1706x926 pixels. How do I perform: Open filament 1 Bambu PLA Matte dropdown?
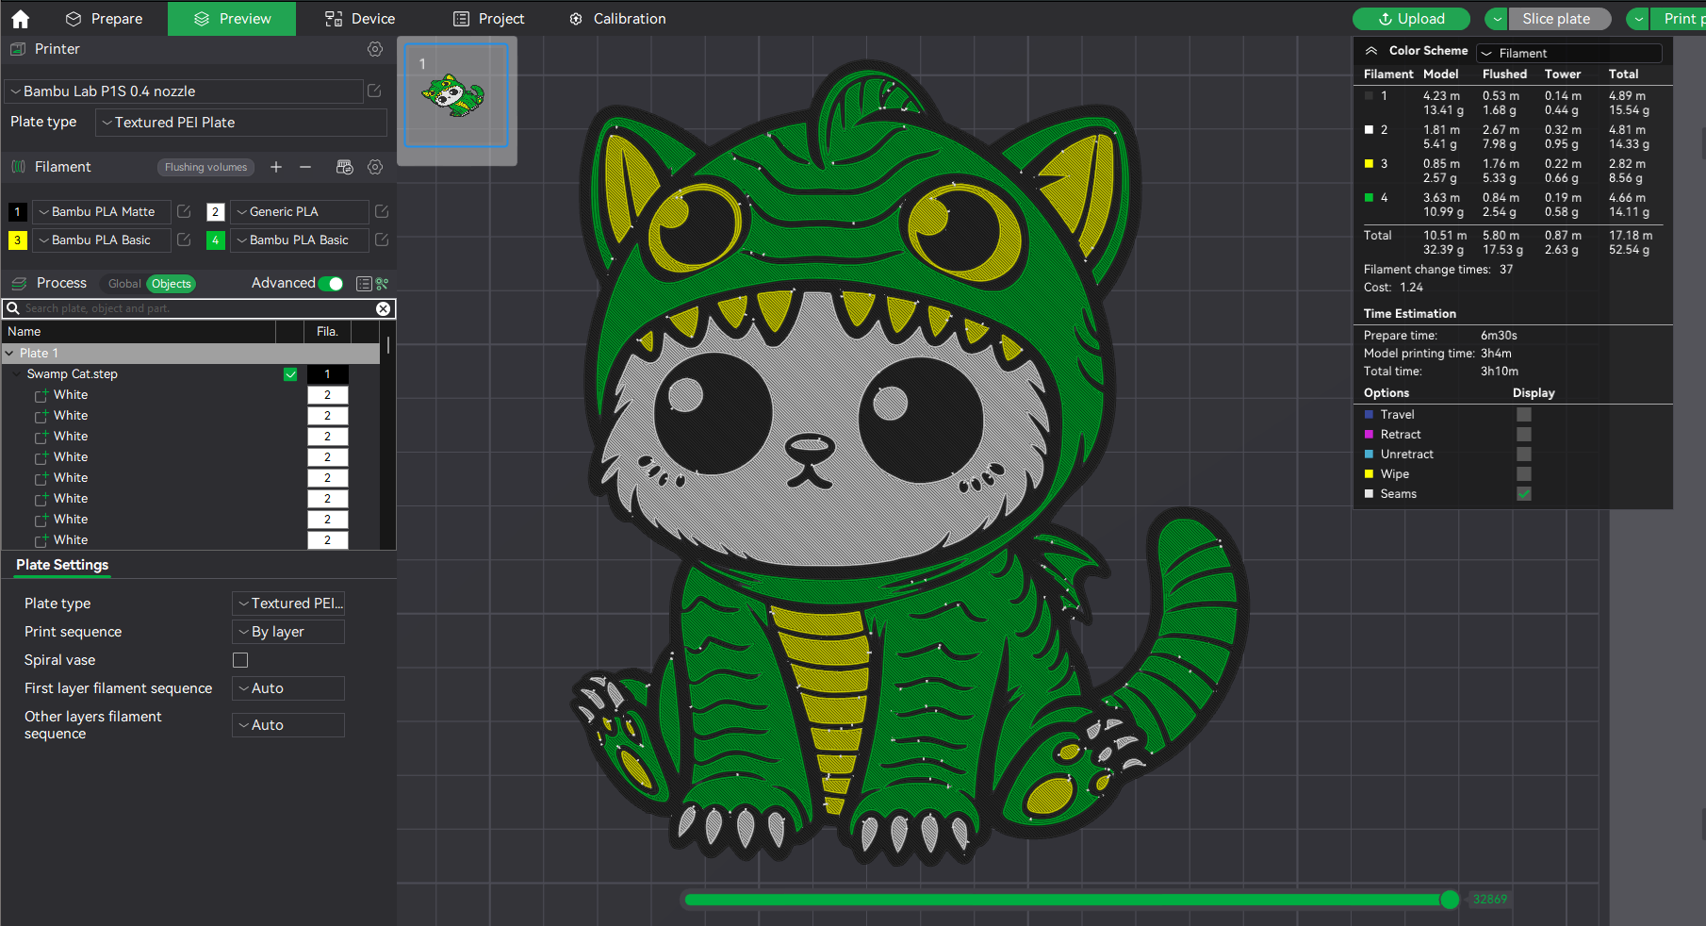pyautogui.click(x=102, y=212)
